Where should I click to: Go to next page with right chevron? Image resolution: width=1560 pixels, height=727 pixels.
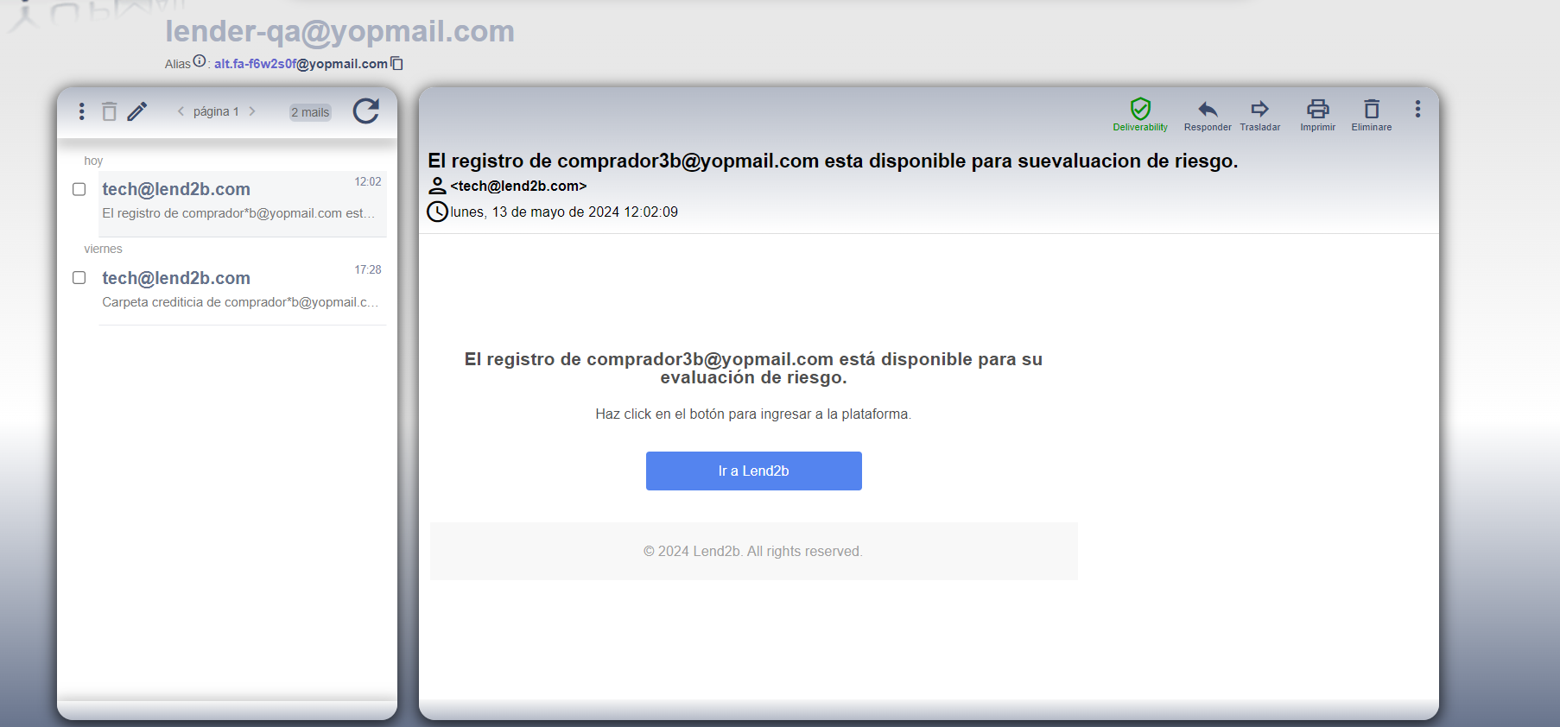[x=252, y=111]
